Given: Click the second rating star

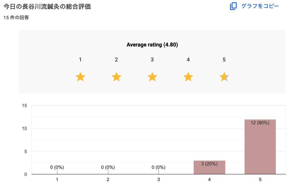Looking at the screenshot, I should (116, 77).
